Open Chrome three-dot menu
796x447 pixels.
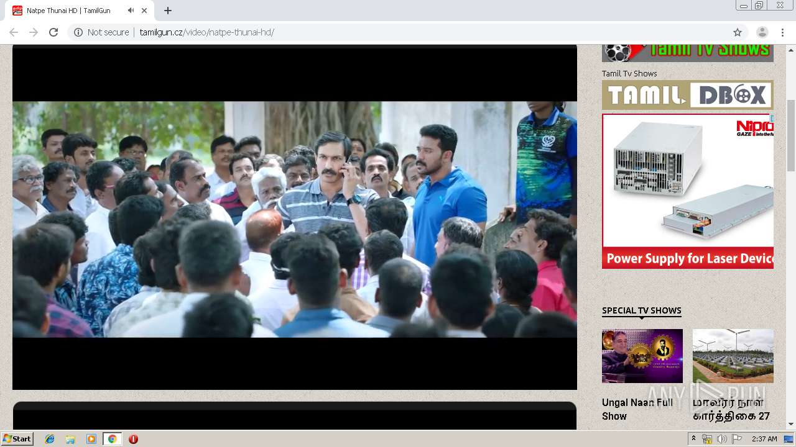click(782, 32)
